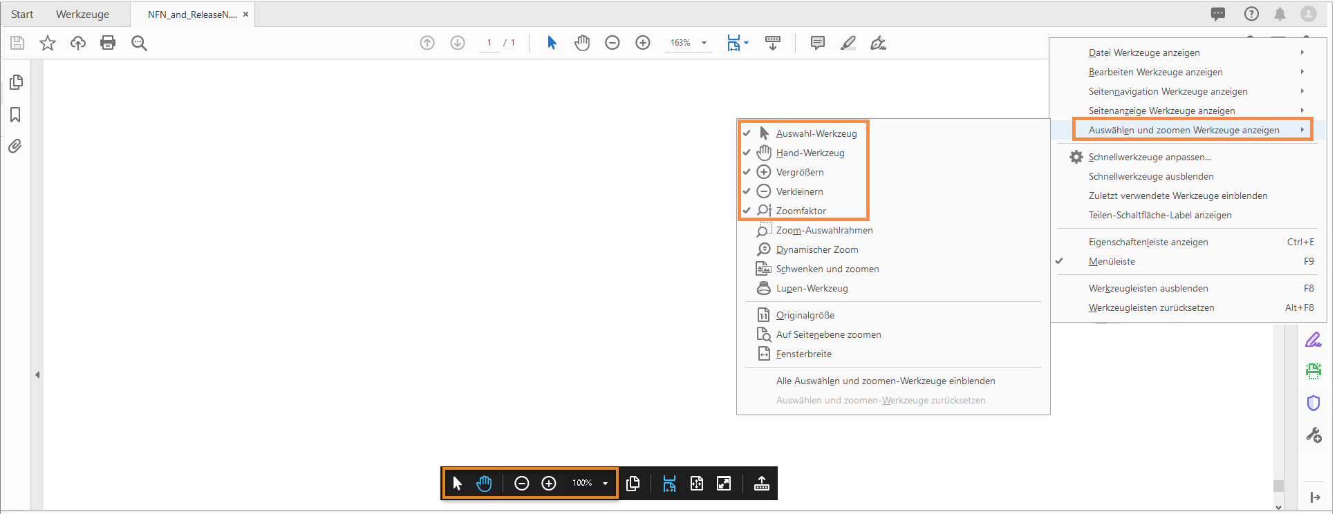Click the cloud upload icon
Image resolution: width=1337 pixels, height=514 pixels.
[78, 43]
